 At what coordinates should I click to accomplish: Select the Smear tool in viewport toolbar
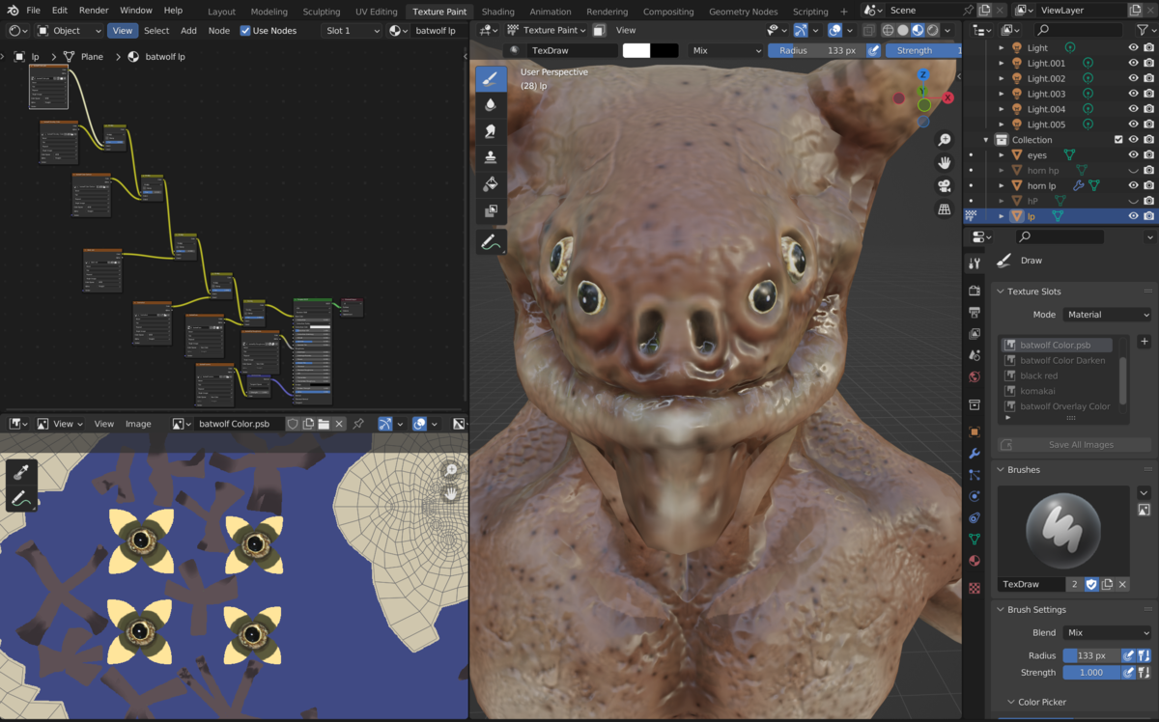[x=491, y=131]
